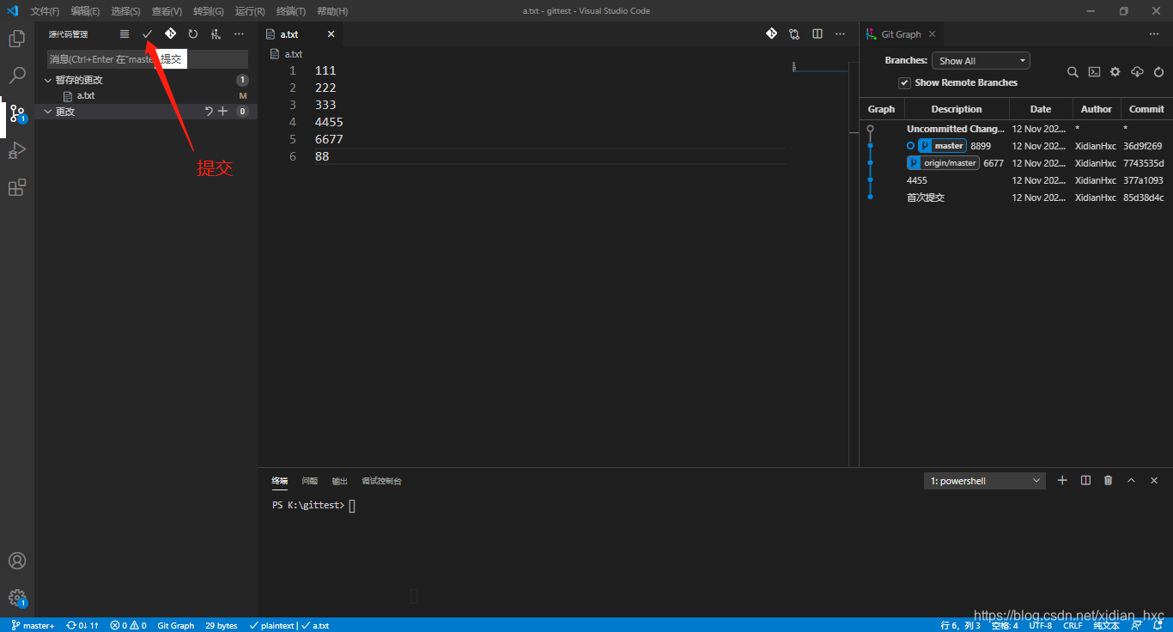The image size is (1173, 632).
Task: Open Source Control view in activity bar
Action: coord(16,113)
